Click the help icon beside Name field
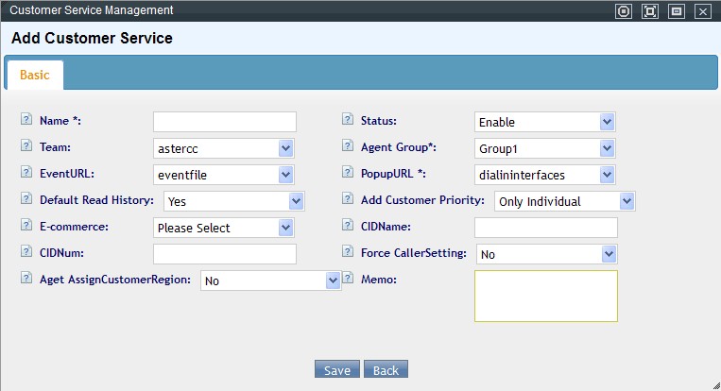Screen dimensions: 721x391 pos(26,121)
